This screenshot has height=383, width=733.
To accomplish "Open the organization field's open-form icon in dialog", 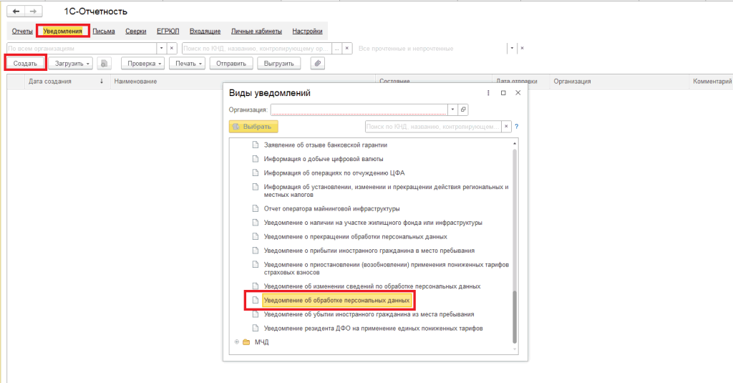I will [x=463, y=110].
